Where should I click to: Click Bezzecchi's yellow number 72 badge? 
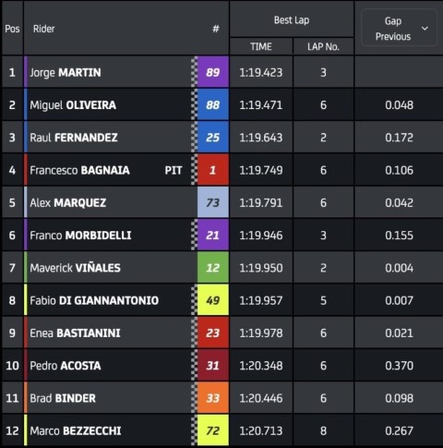[213, 430]
